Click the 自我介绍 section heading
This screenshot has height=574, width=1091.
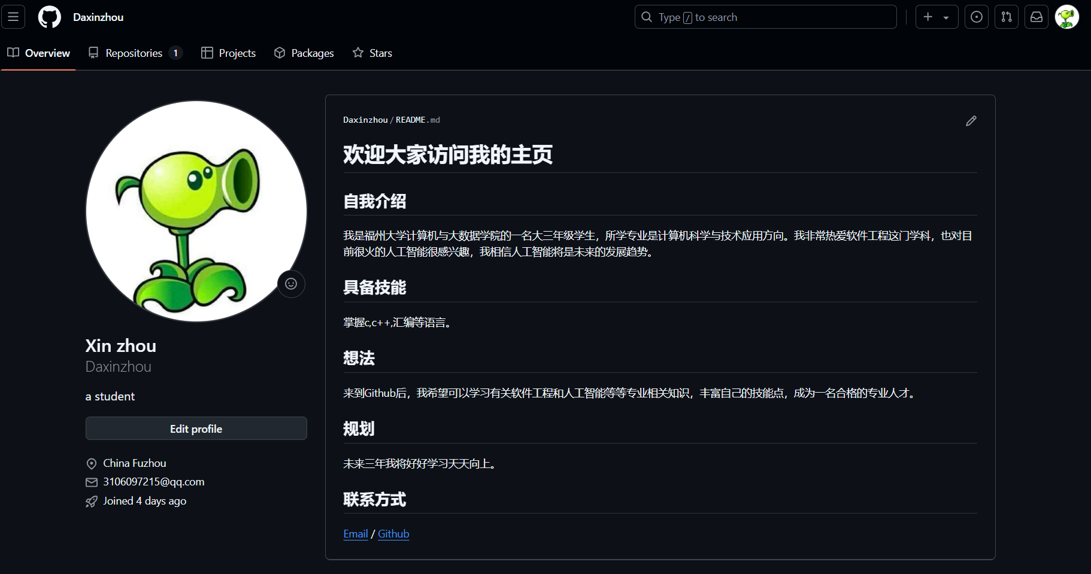pos(375,201)
